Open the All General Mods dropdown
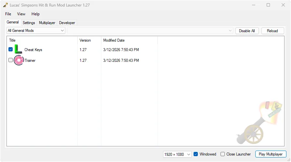Screen dimensions: 291x162 click(36, 31)
